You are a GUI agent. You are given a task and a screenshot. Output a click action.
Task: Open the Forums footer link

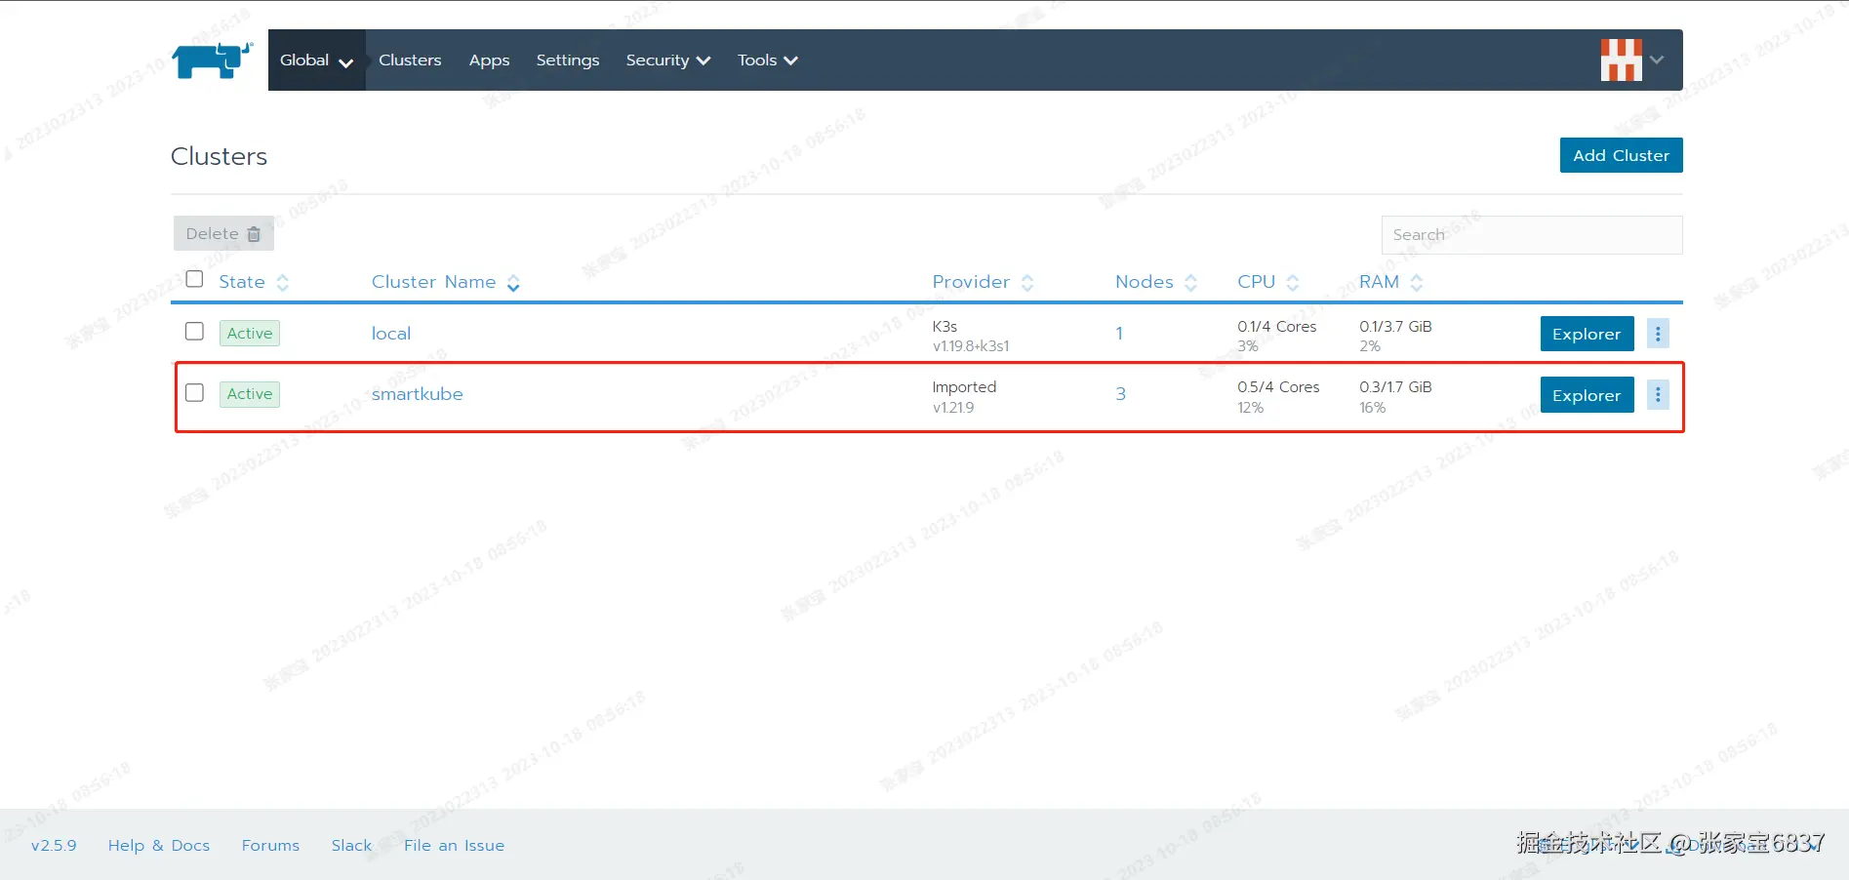pyautogui.click(x=270, y=845)
